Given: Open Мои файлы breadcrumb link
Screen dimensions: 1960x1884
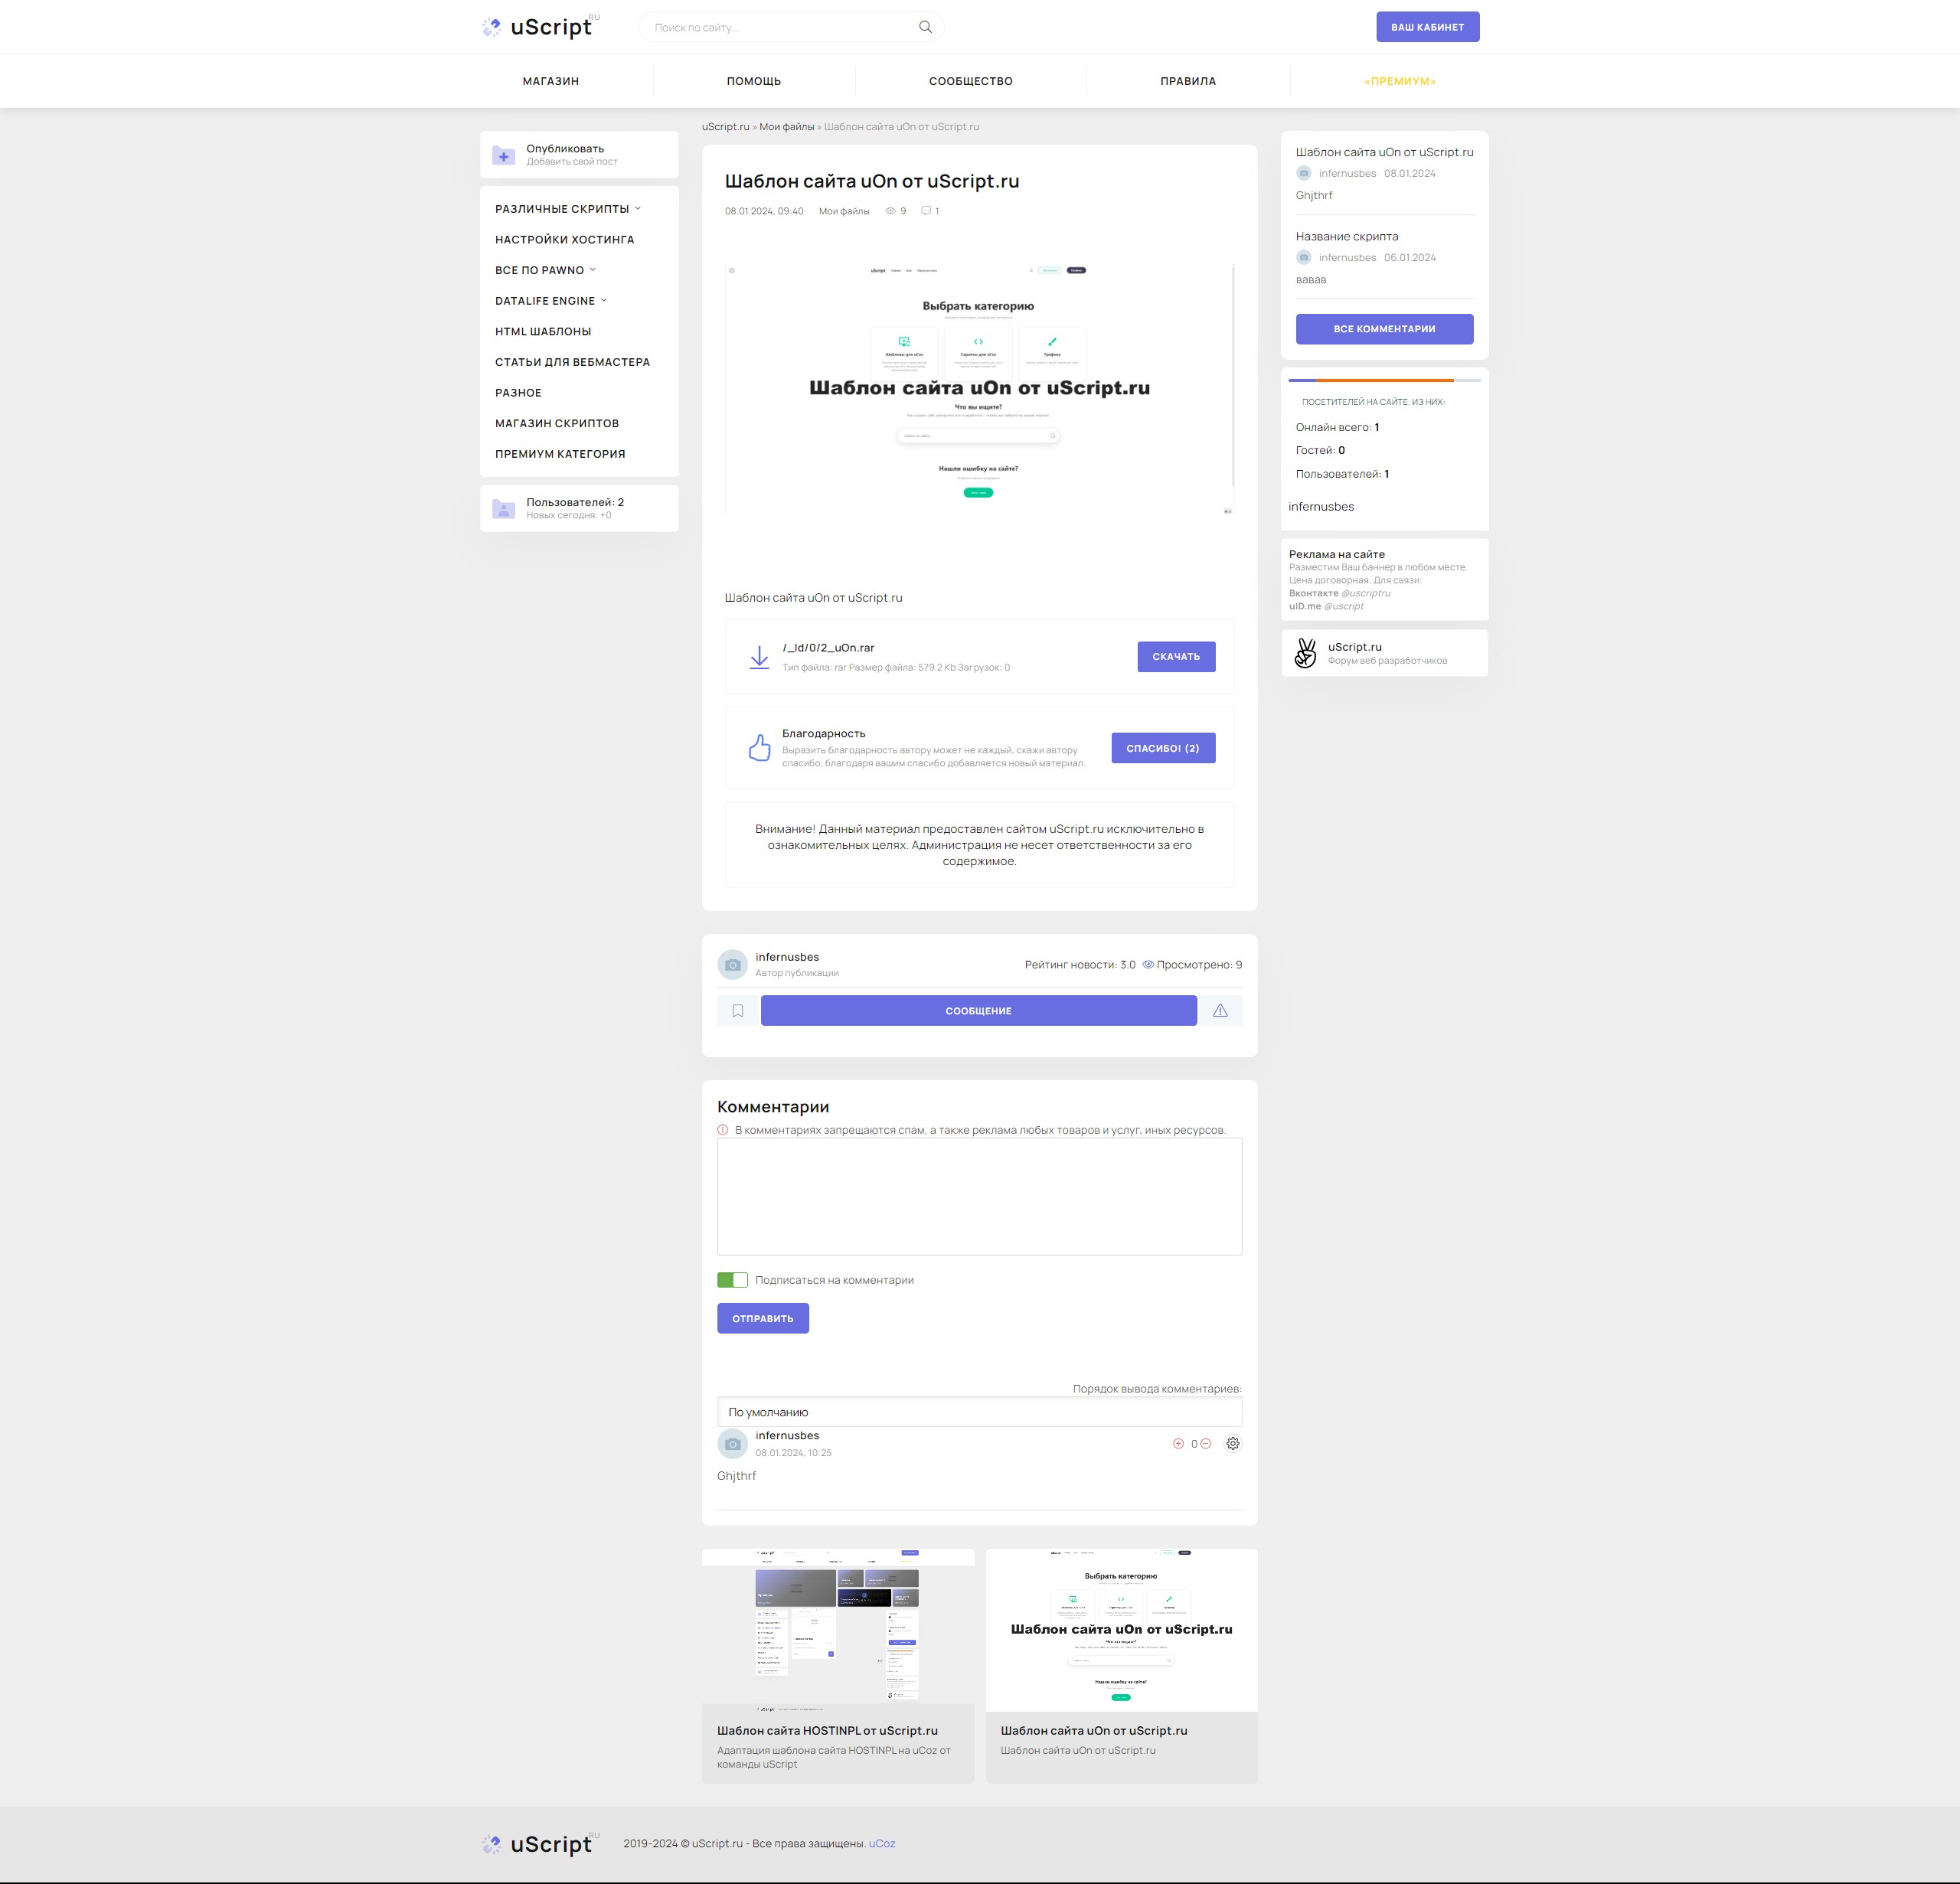Looking at the screenshot, I should click(786, 127).
